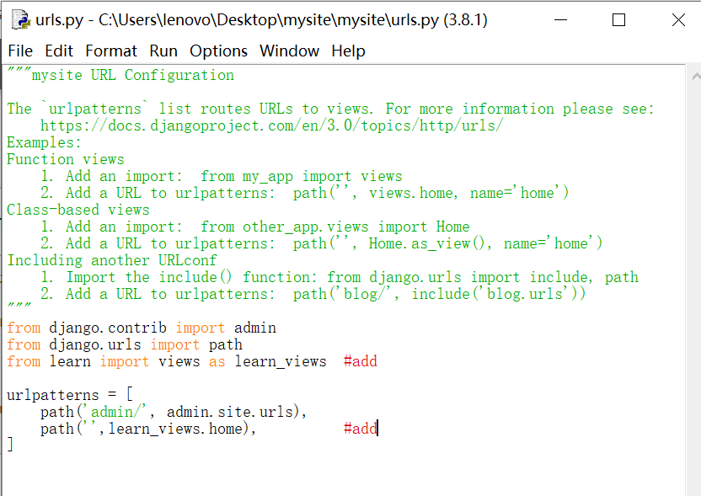Click 'from django.urls import include, path' in docstring
The image size is (701, 496).
(x=483, y=278)
